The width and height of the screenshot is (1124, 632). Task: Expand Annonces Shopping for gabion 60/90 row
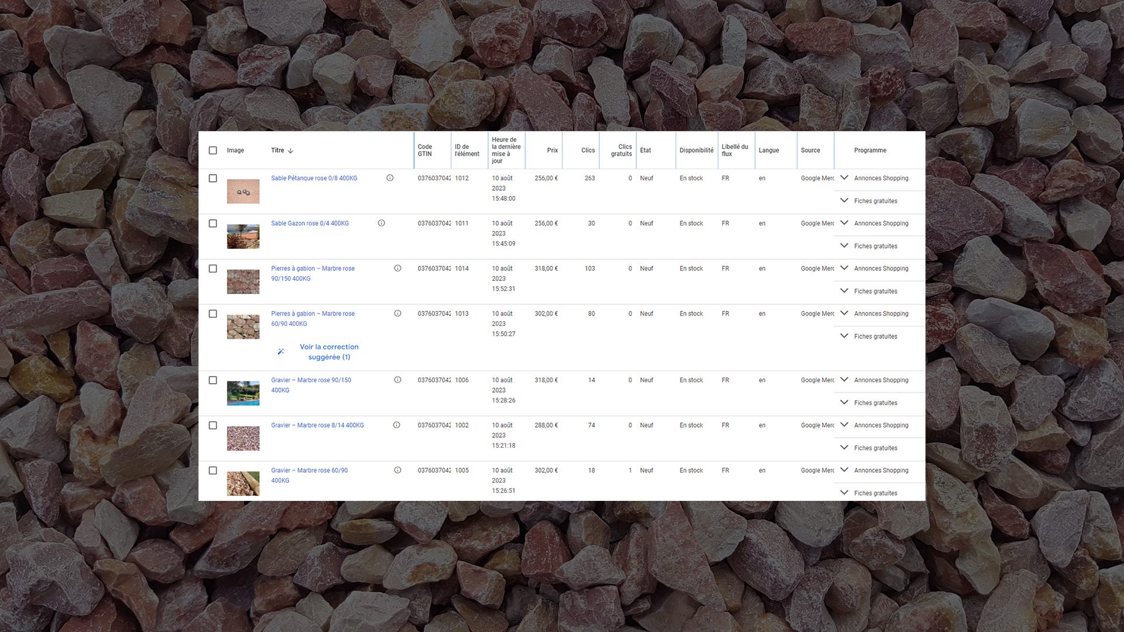coord(844,312)
